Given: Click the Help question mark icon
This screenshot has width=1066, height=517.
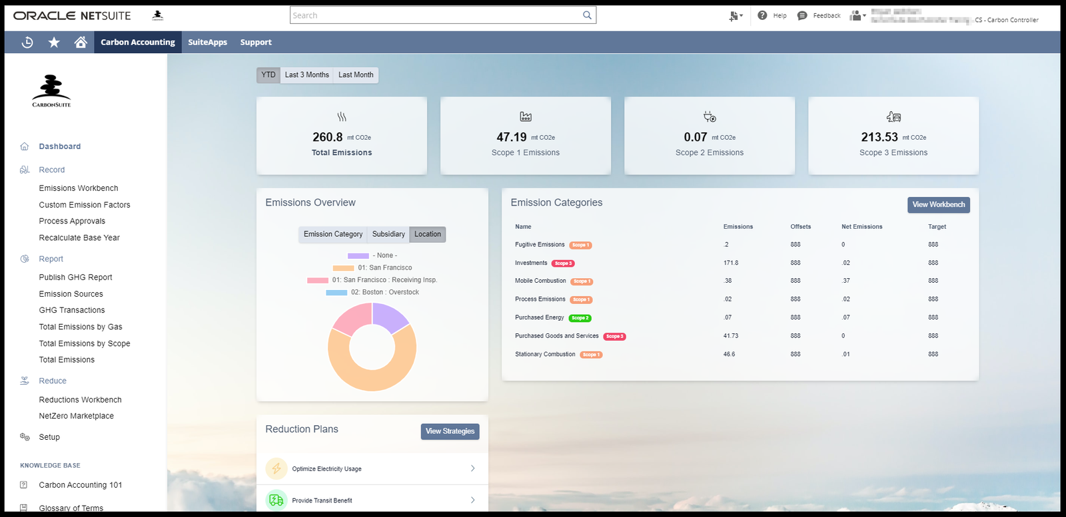Looking at the screenshot, I should 762,15.
